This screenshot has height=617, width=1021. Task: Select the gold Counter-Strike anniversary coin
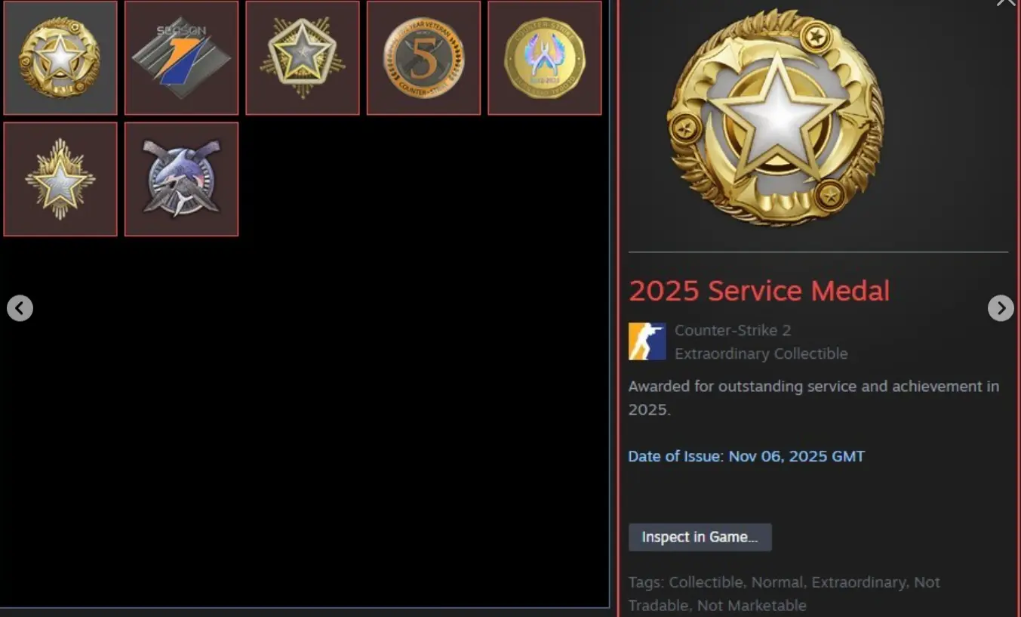coord(545,57)
